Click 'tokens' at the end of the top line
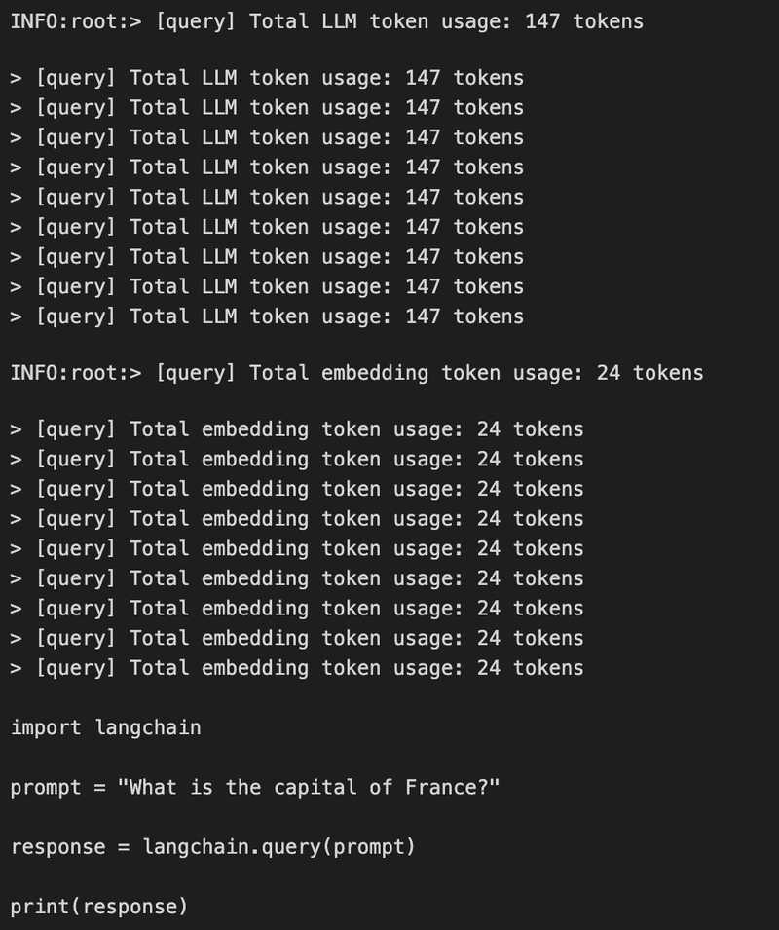The height and width of the screenshot is (930, 779). pyautogui.click(x=609, y=22)
